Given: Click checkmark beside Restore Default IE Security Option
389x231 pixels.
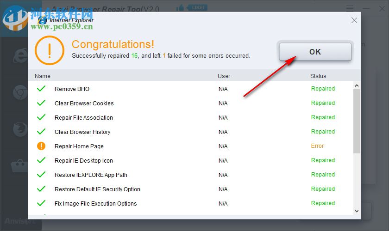Looking at the screenshot, I should [x=41, y=189].
